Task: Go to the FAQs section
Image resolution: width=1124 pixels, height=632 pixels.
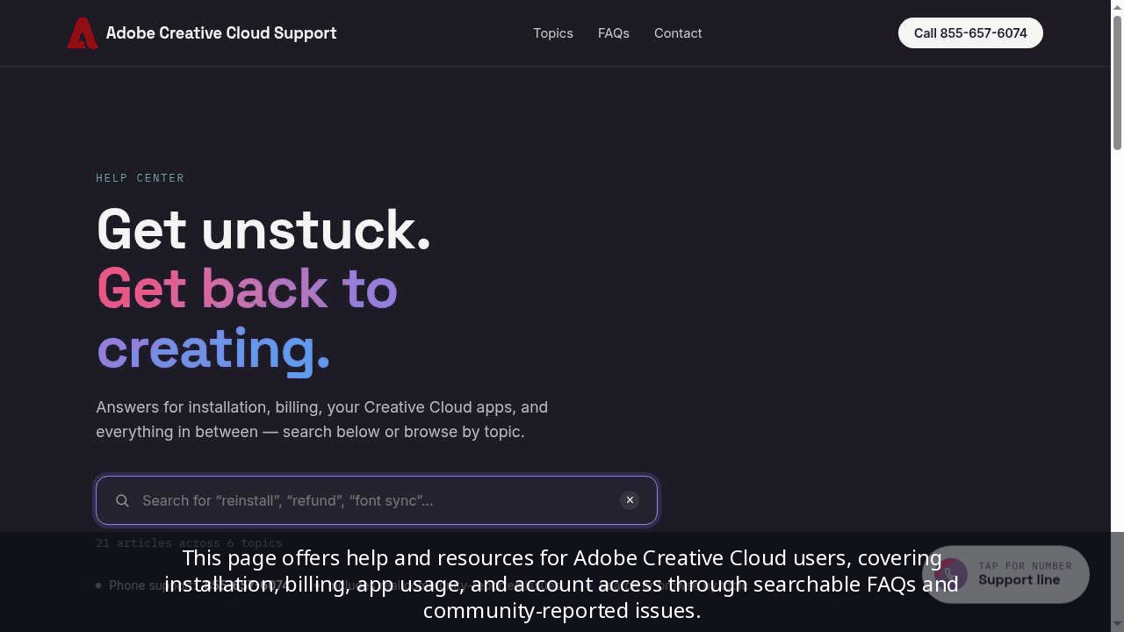Action: 614,33
